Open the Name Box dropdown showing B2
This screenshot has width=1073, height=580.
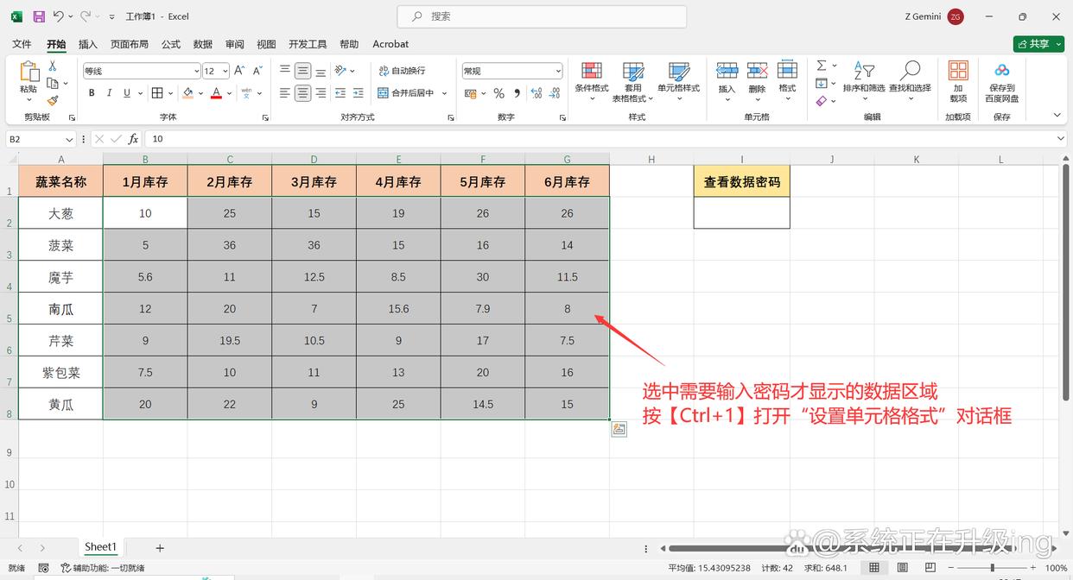point(70,139)
